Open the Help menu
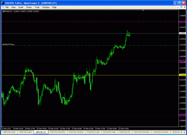The width and height of the screenshot is (187, 135). pyautogui.click(x=54, y=7)
